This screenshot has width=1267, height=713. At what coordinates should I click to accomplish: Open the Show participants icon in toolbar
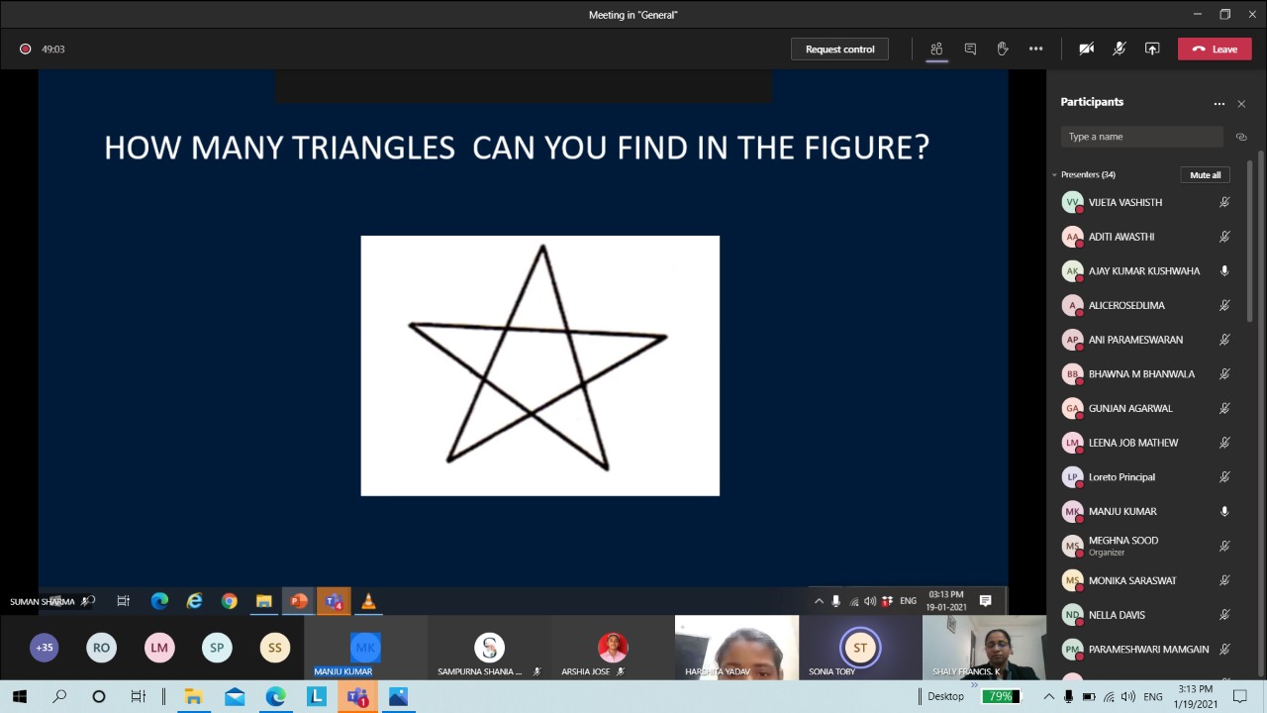[x=936, y=49]
